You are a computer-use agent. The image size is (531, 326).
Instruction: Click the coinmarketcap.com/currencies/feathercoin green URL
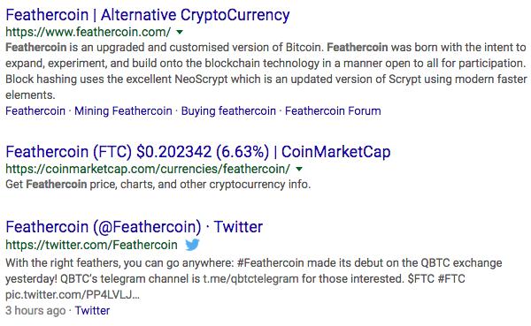tap(148, 169)
